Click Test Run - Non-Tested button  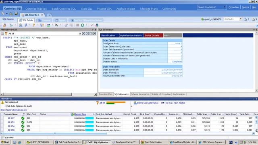tap(173, 103)
